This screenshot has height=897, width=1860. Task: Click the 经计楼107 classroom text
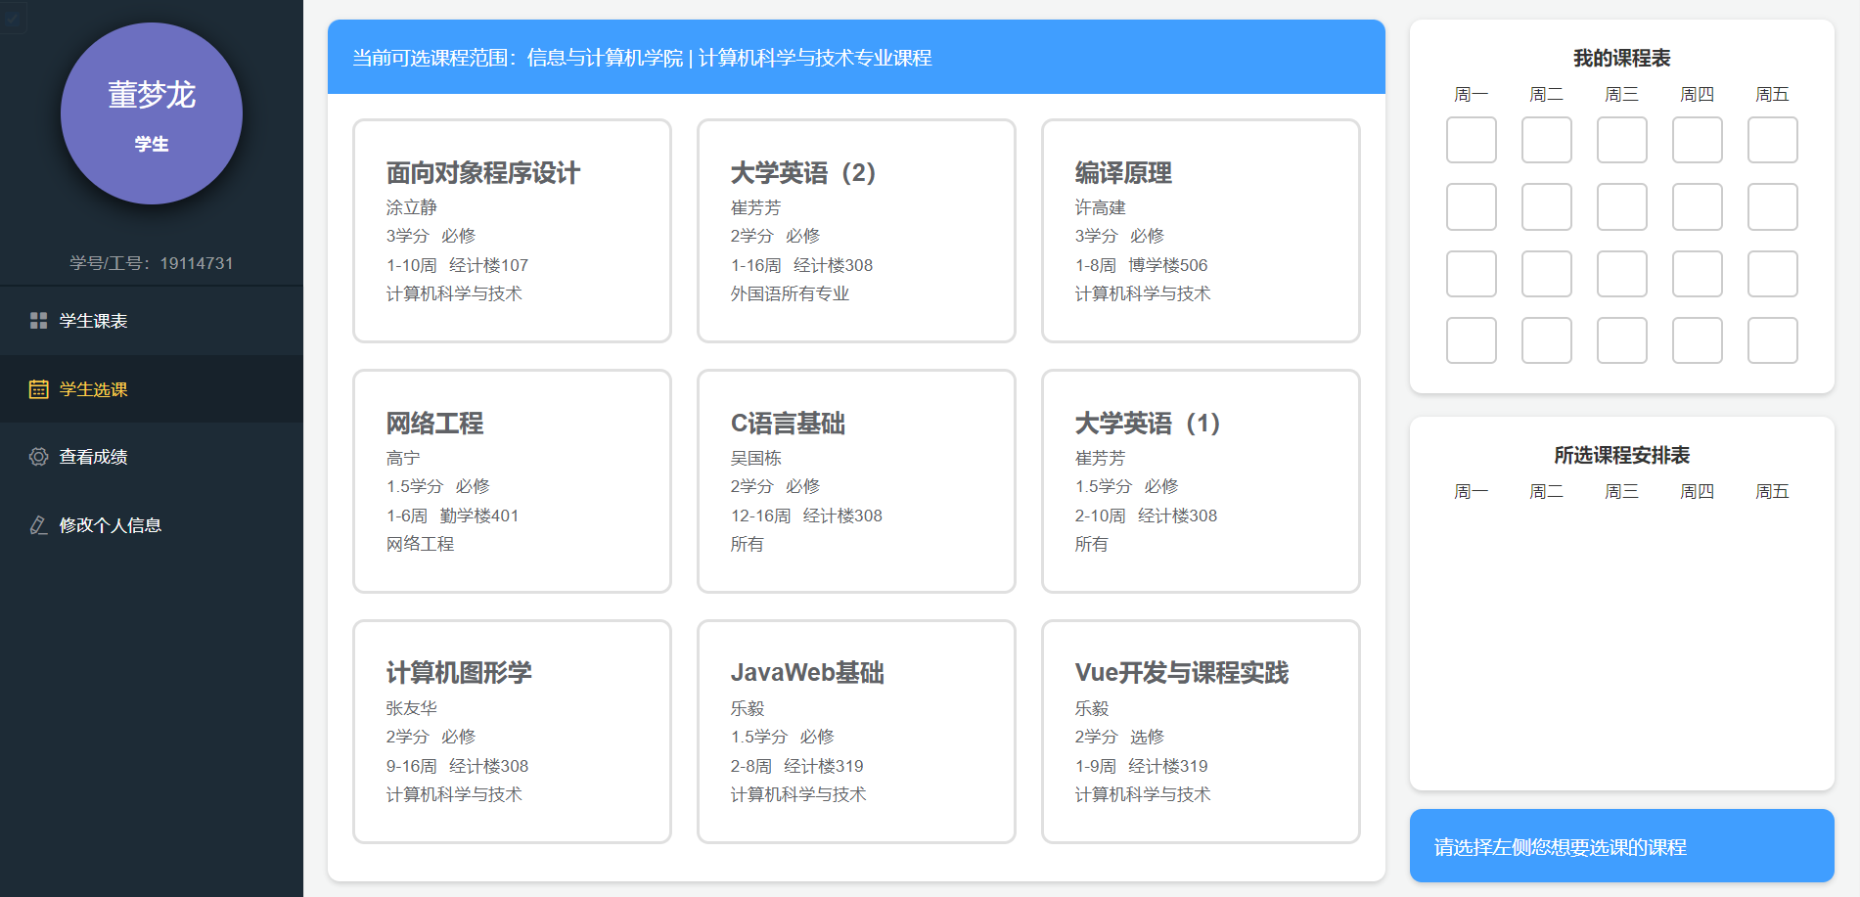(x=488, y=265)
